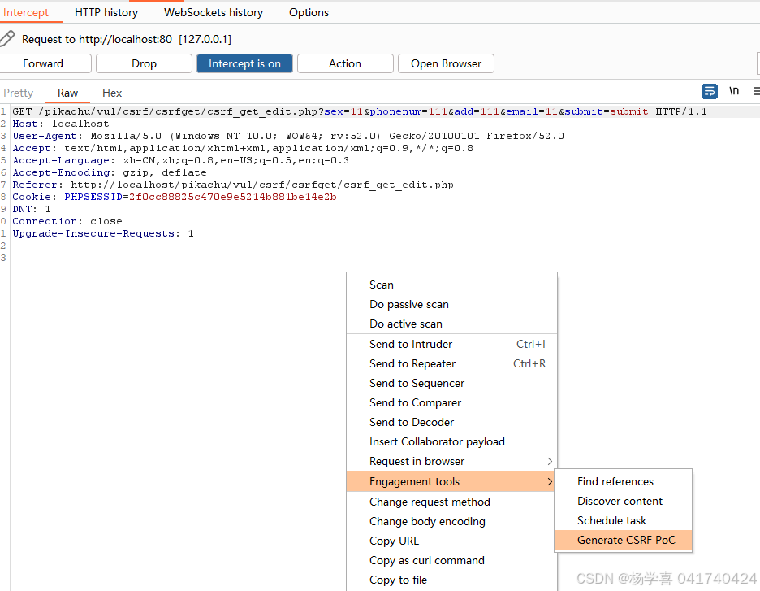This screenshot has height=591, width=760.
Task: Click the DNT: 1 header line
Action: (x=32, y=209)
